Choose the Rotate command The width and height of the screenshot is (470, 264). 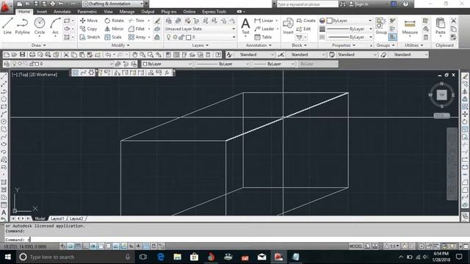[115, 21]
